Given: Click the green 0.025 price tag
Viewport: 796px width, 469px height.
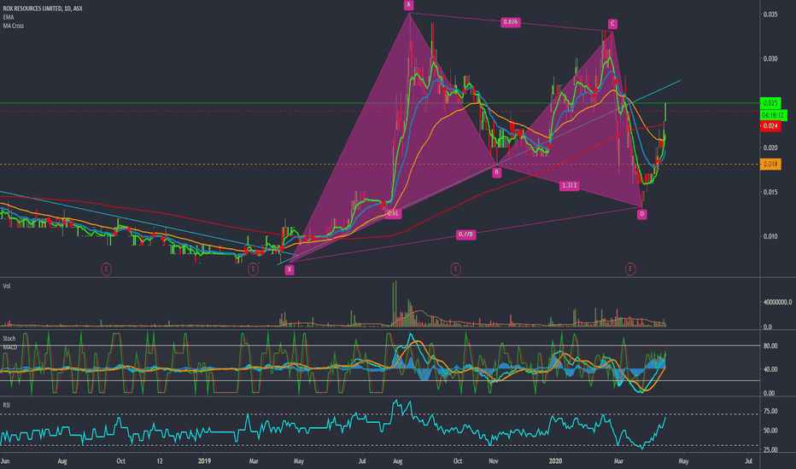Looking at the screenshot, I should (x=770, y=103).
